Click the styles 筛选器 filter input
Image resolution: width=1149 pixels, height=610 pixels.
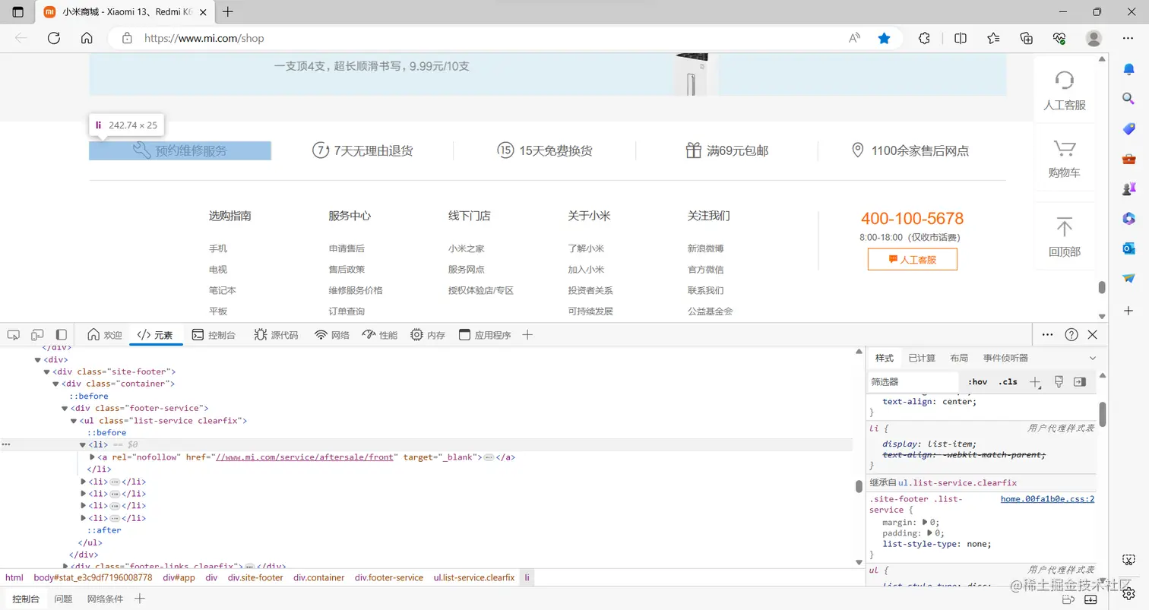pyautogui.click(x=913, y=382)
